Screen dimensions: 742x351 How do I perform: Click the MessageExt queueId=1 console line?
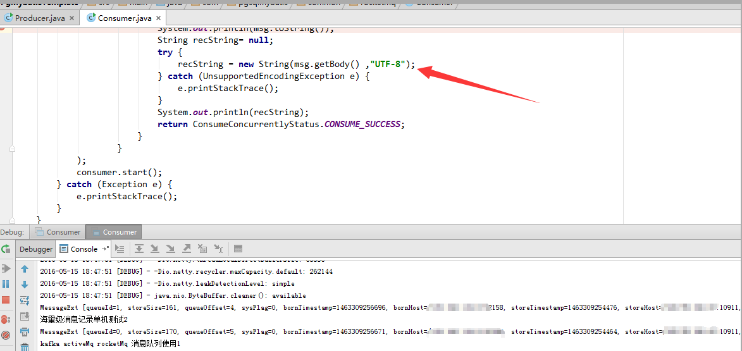tap(390, 307)
